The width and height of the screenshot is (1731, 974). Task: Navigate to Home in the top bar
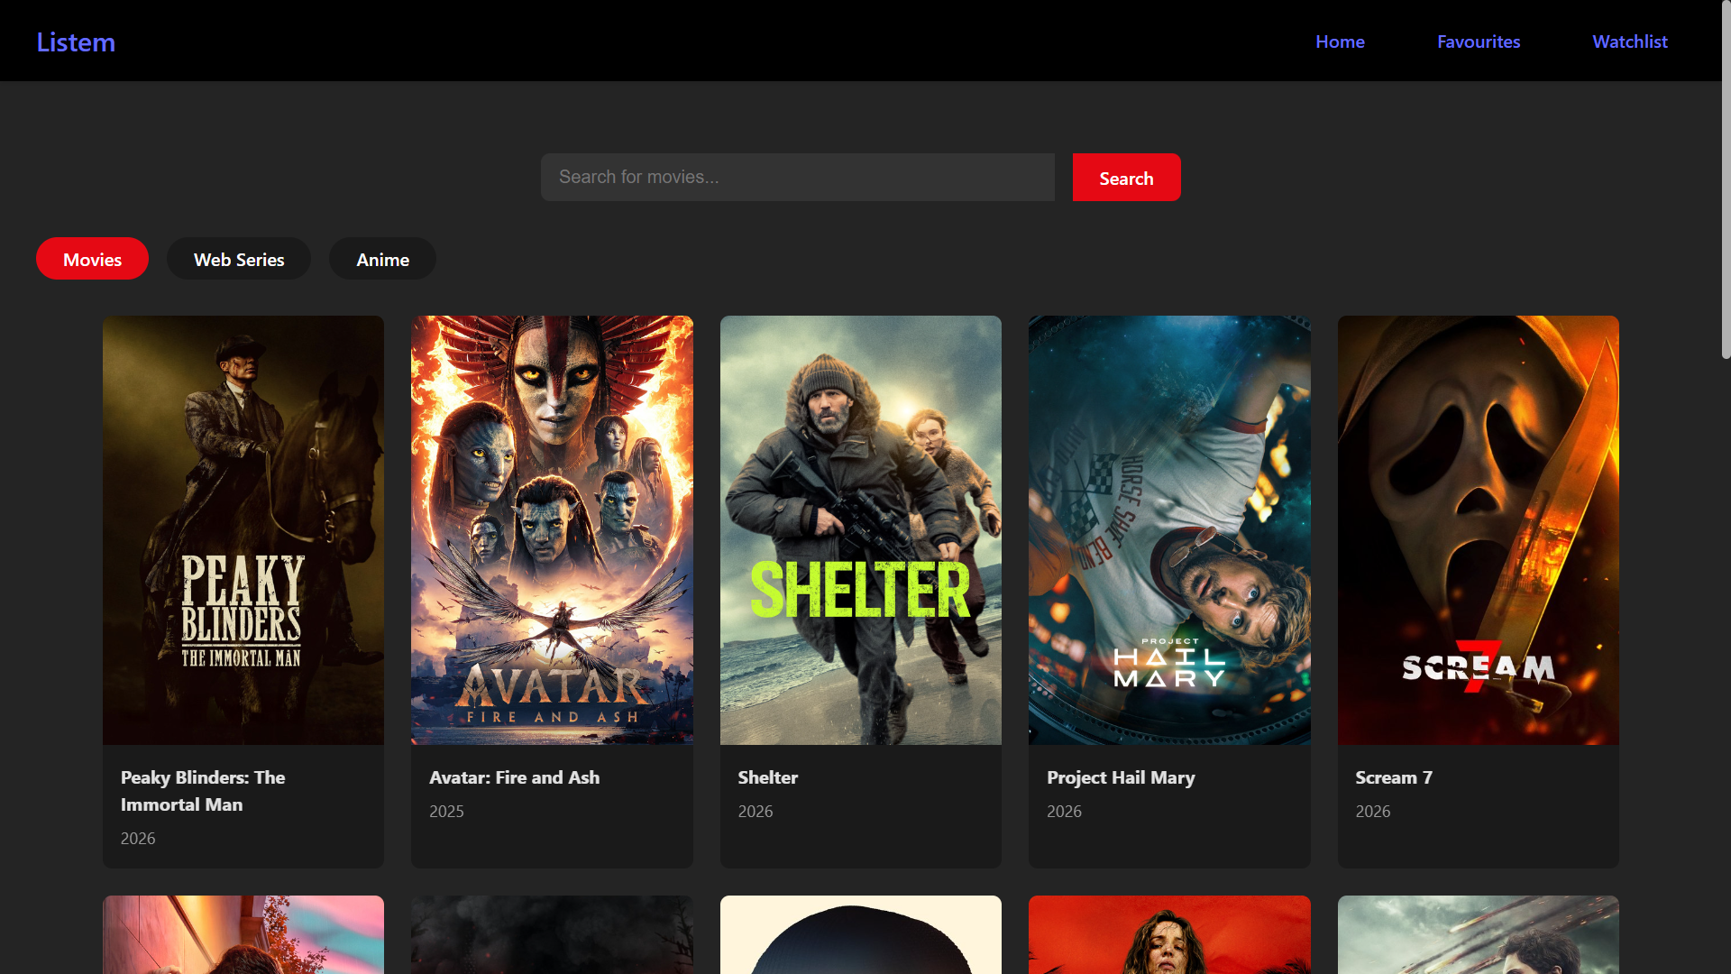(1340, 41)
